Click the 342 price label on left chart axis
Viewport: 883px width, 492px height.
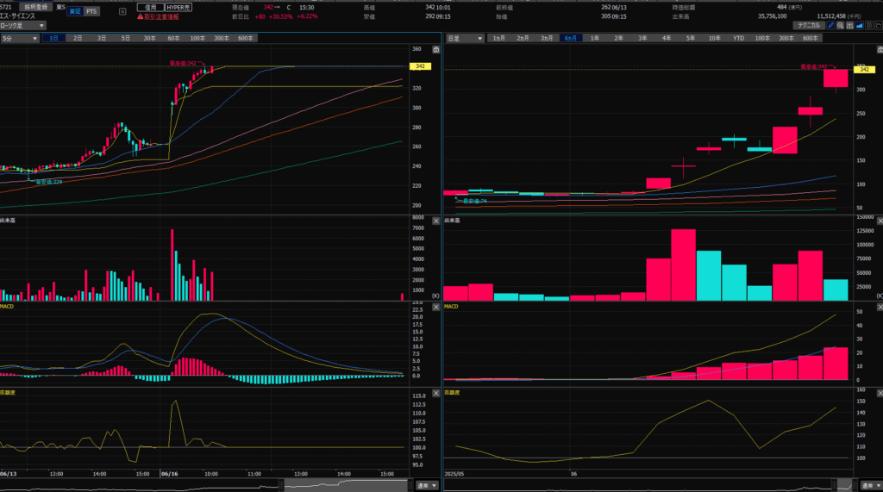(x=420, y=66)
